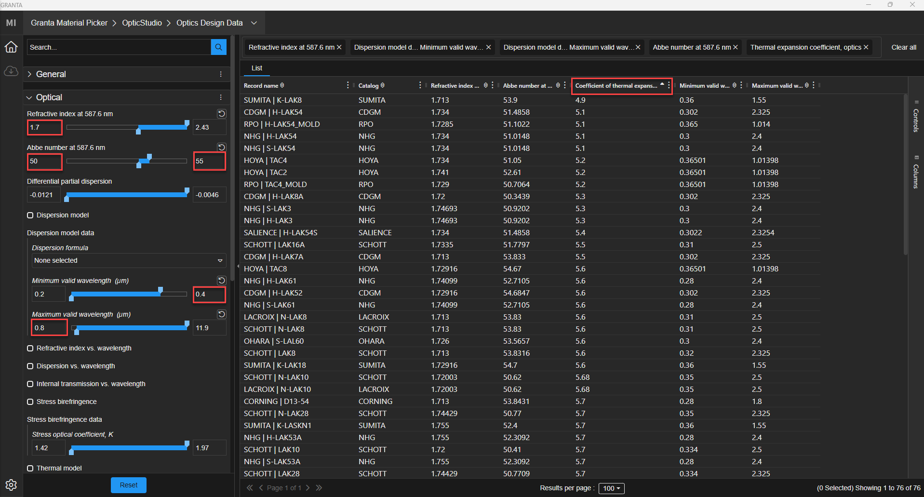The image size is (924, 497).
Task: Edit Minimum valid wavelength upper value 0.4
Action: [x=210, y=295]
